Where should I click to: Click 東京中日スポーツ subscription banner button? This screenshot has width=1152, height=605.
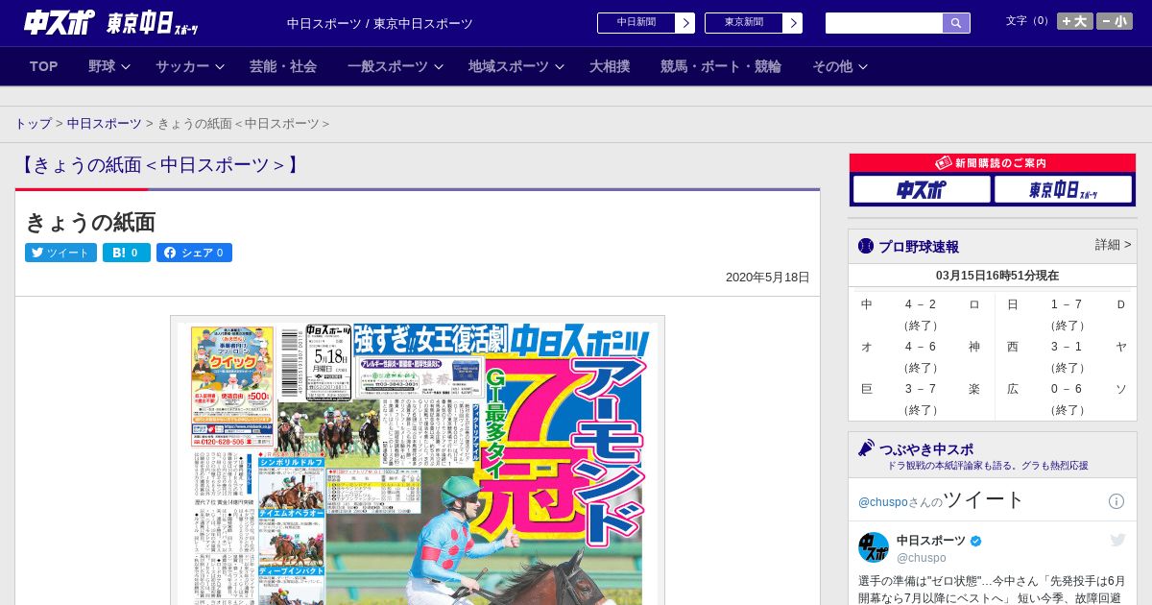(x=1063, y=189)
